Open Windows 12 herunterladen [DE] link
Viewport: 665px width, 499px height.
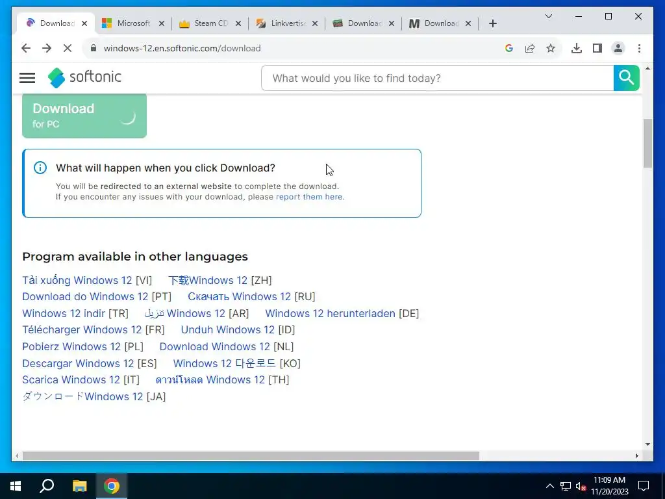click(x=330, y=314)
